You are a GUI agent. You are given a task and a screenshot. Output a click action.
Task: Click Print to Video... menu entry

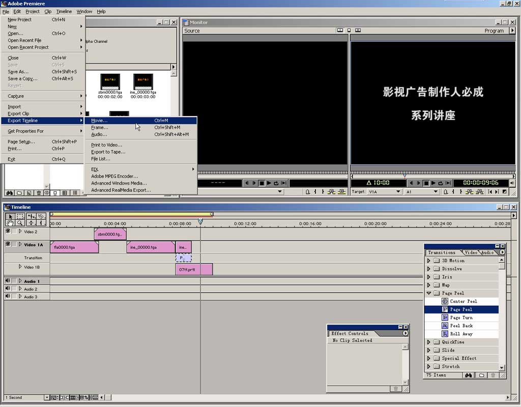[x=106, y=145]
